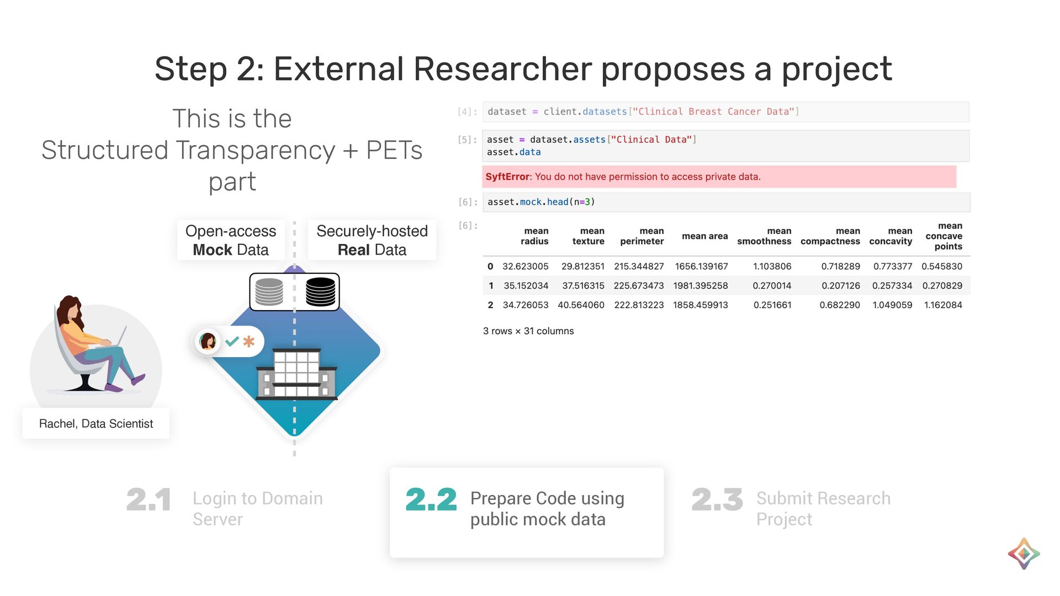Click the asset.mock.head(n=3) code cell
This screenshot has height=596, width=1060.
(x=725, y=202)
